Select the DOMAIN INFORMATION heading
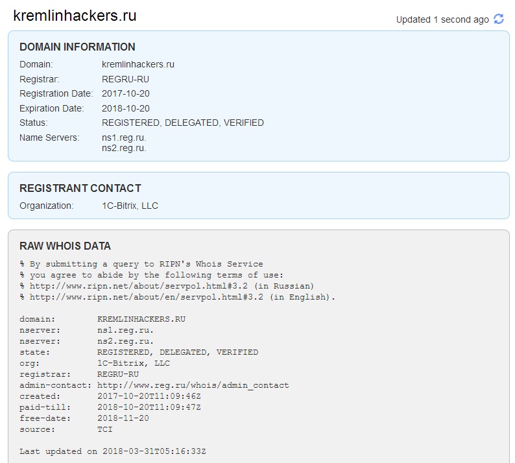The width and height of the screenshot is (515, 463). point(77,47)
